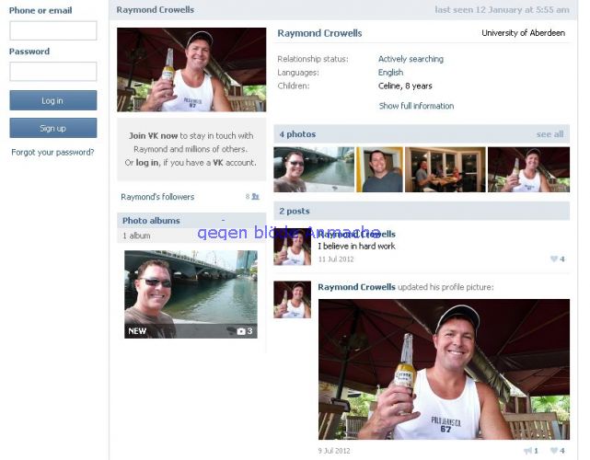Open the '4 photos' section header
The width and height of the screenshot is (590, 460).
pyautogui.click(x=297, y=134)
